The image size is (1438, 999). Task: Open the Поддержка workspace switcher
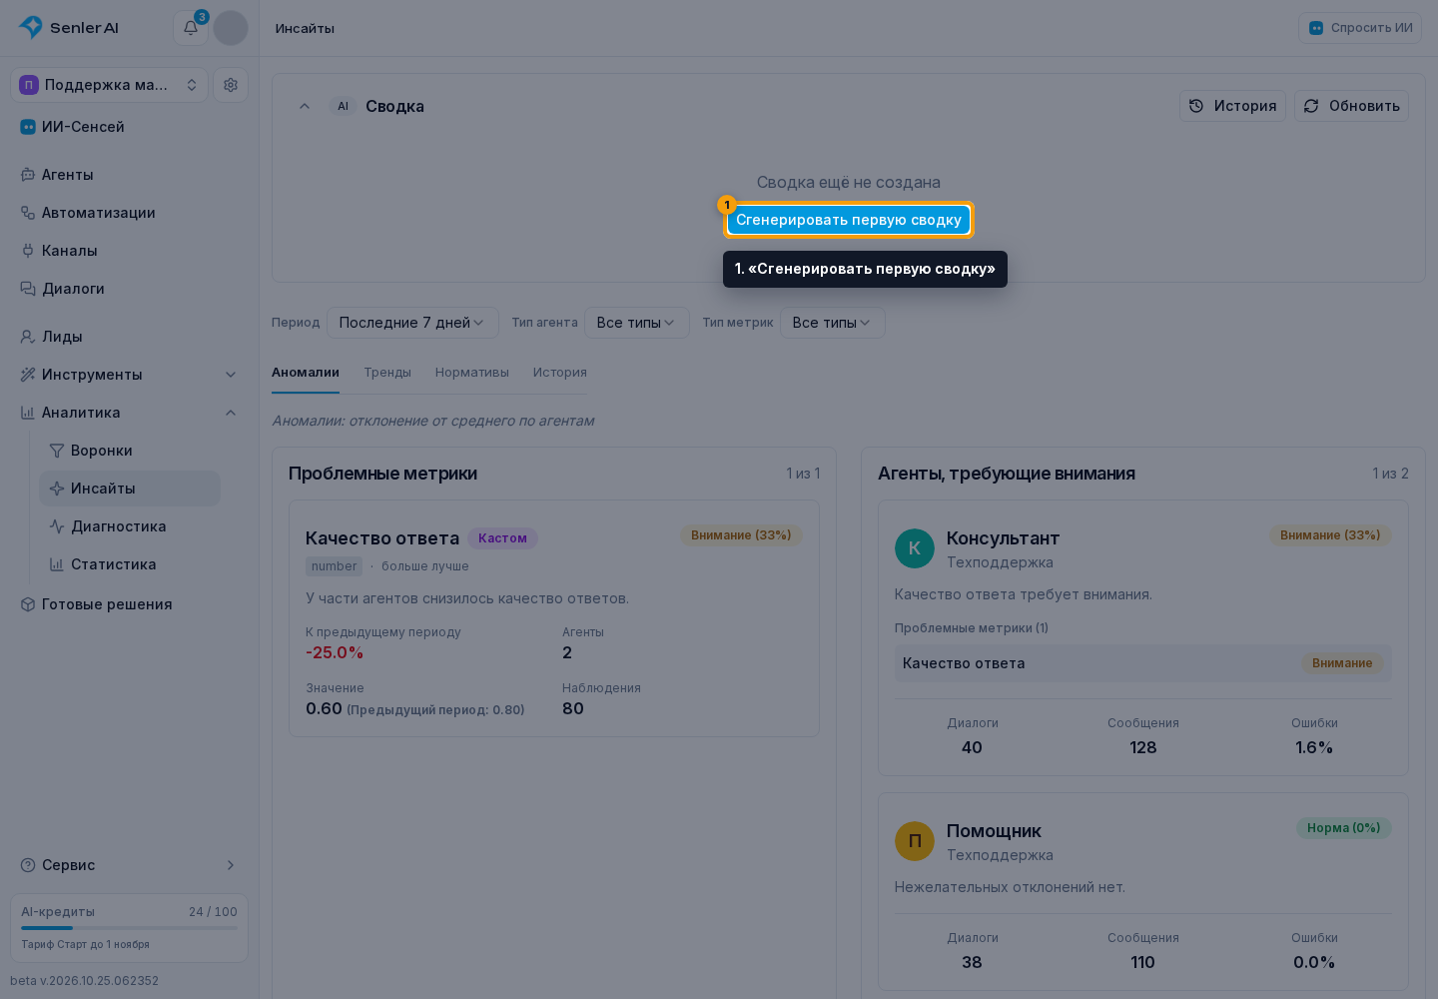tap(110, 85)
